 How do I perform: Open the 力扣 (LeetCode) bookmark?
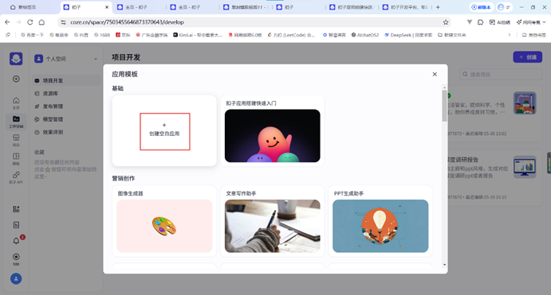click(x=291, y=35)
